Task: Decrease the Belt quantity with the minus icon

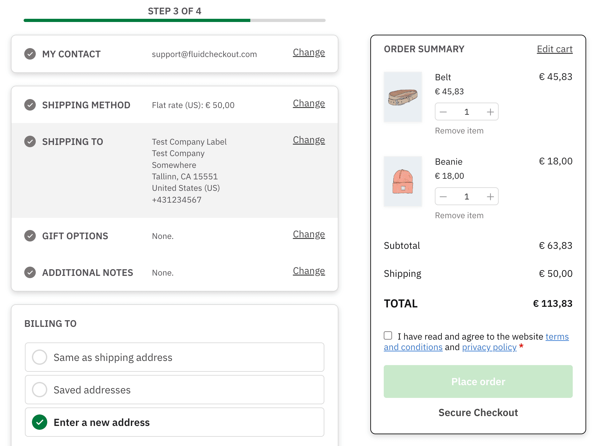Action: coord(443,111)
